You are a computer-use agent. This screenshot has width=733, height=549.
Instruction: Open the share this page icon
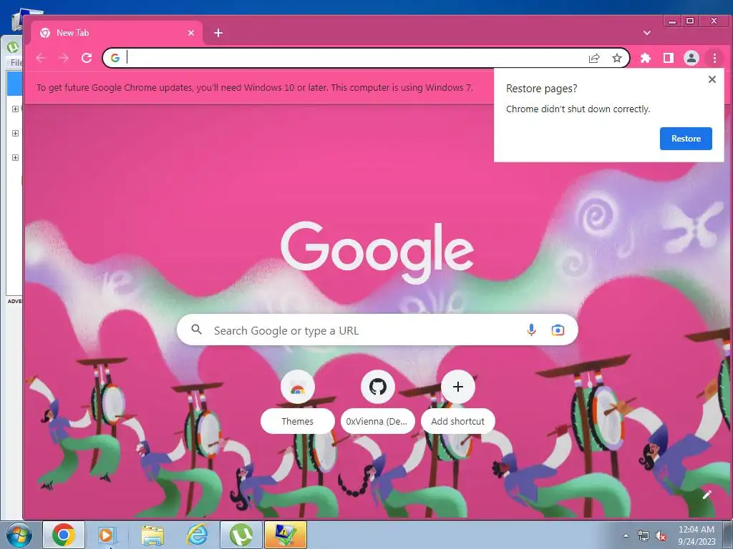pyautogui.click(x=594, y=58)
